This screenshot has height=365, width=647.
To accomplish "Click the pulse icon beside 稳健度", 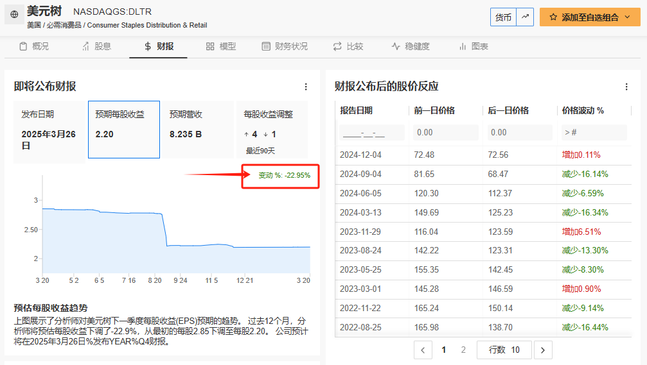I will point(396,47).
